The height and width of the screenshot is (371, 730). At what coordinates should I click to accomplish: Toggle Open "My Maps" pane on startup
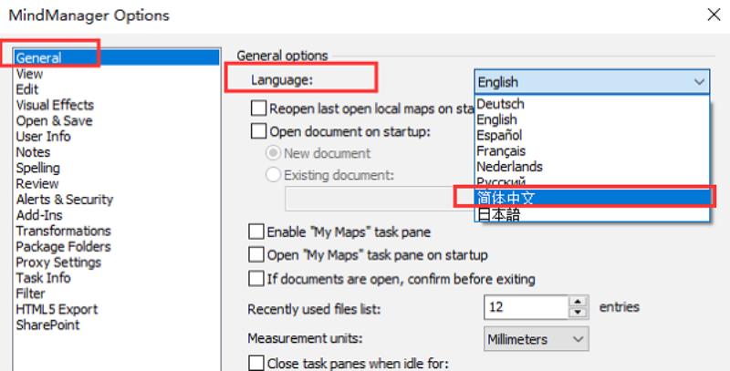256,254
